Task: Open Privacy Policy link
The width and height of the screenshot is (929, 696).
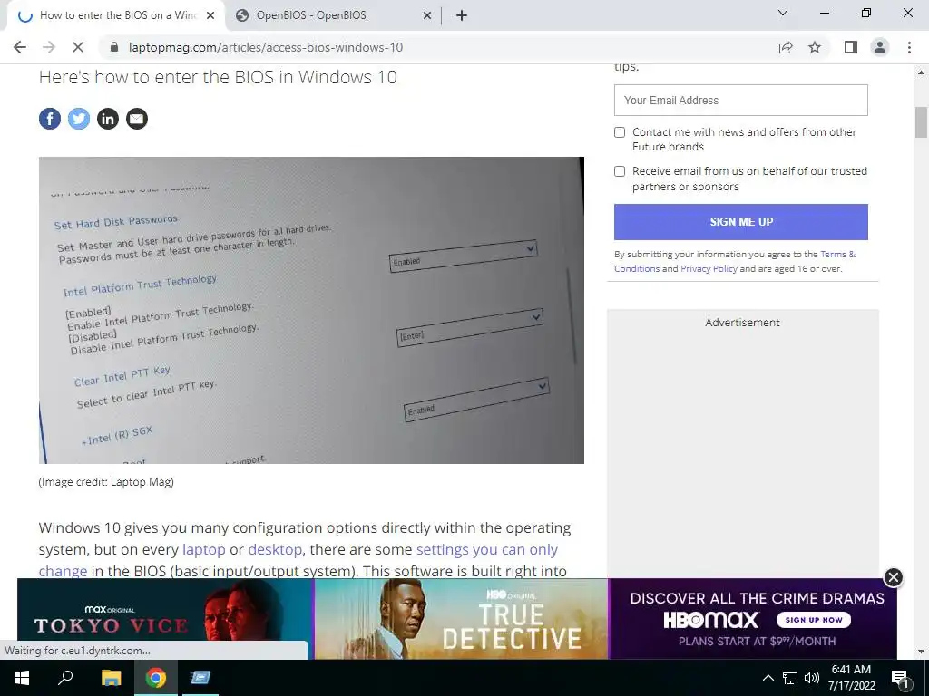Action: click(x=709, y=268)
